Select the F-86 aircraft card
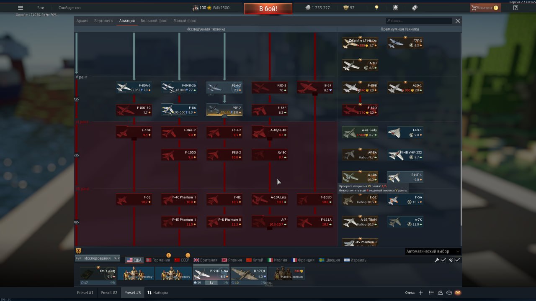 point(179,110)
